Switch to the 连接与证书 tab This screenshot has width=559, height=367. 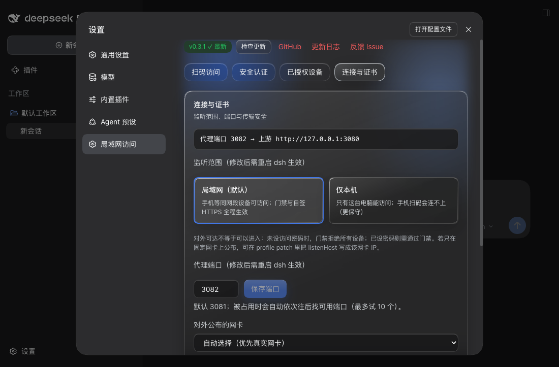point(360,72)
